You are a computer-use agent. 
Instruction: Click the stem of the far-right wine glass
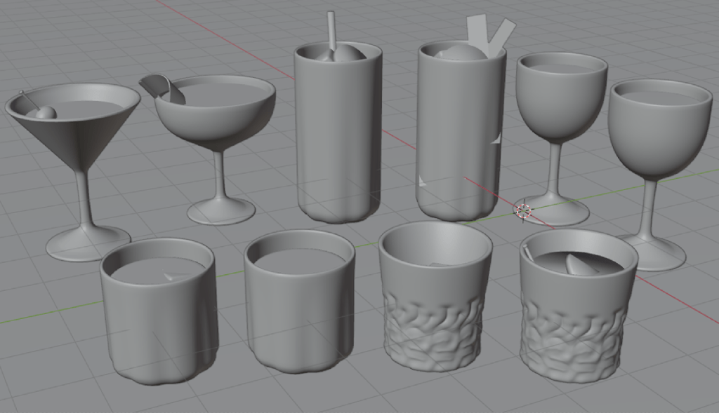pos(649,207)
